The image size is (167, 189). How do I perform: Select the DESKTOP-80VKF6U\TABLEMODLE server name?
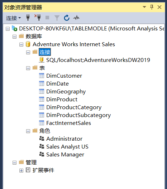pyautogui.click(x=92, y=29)
